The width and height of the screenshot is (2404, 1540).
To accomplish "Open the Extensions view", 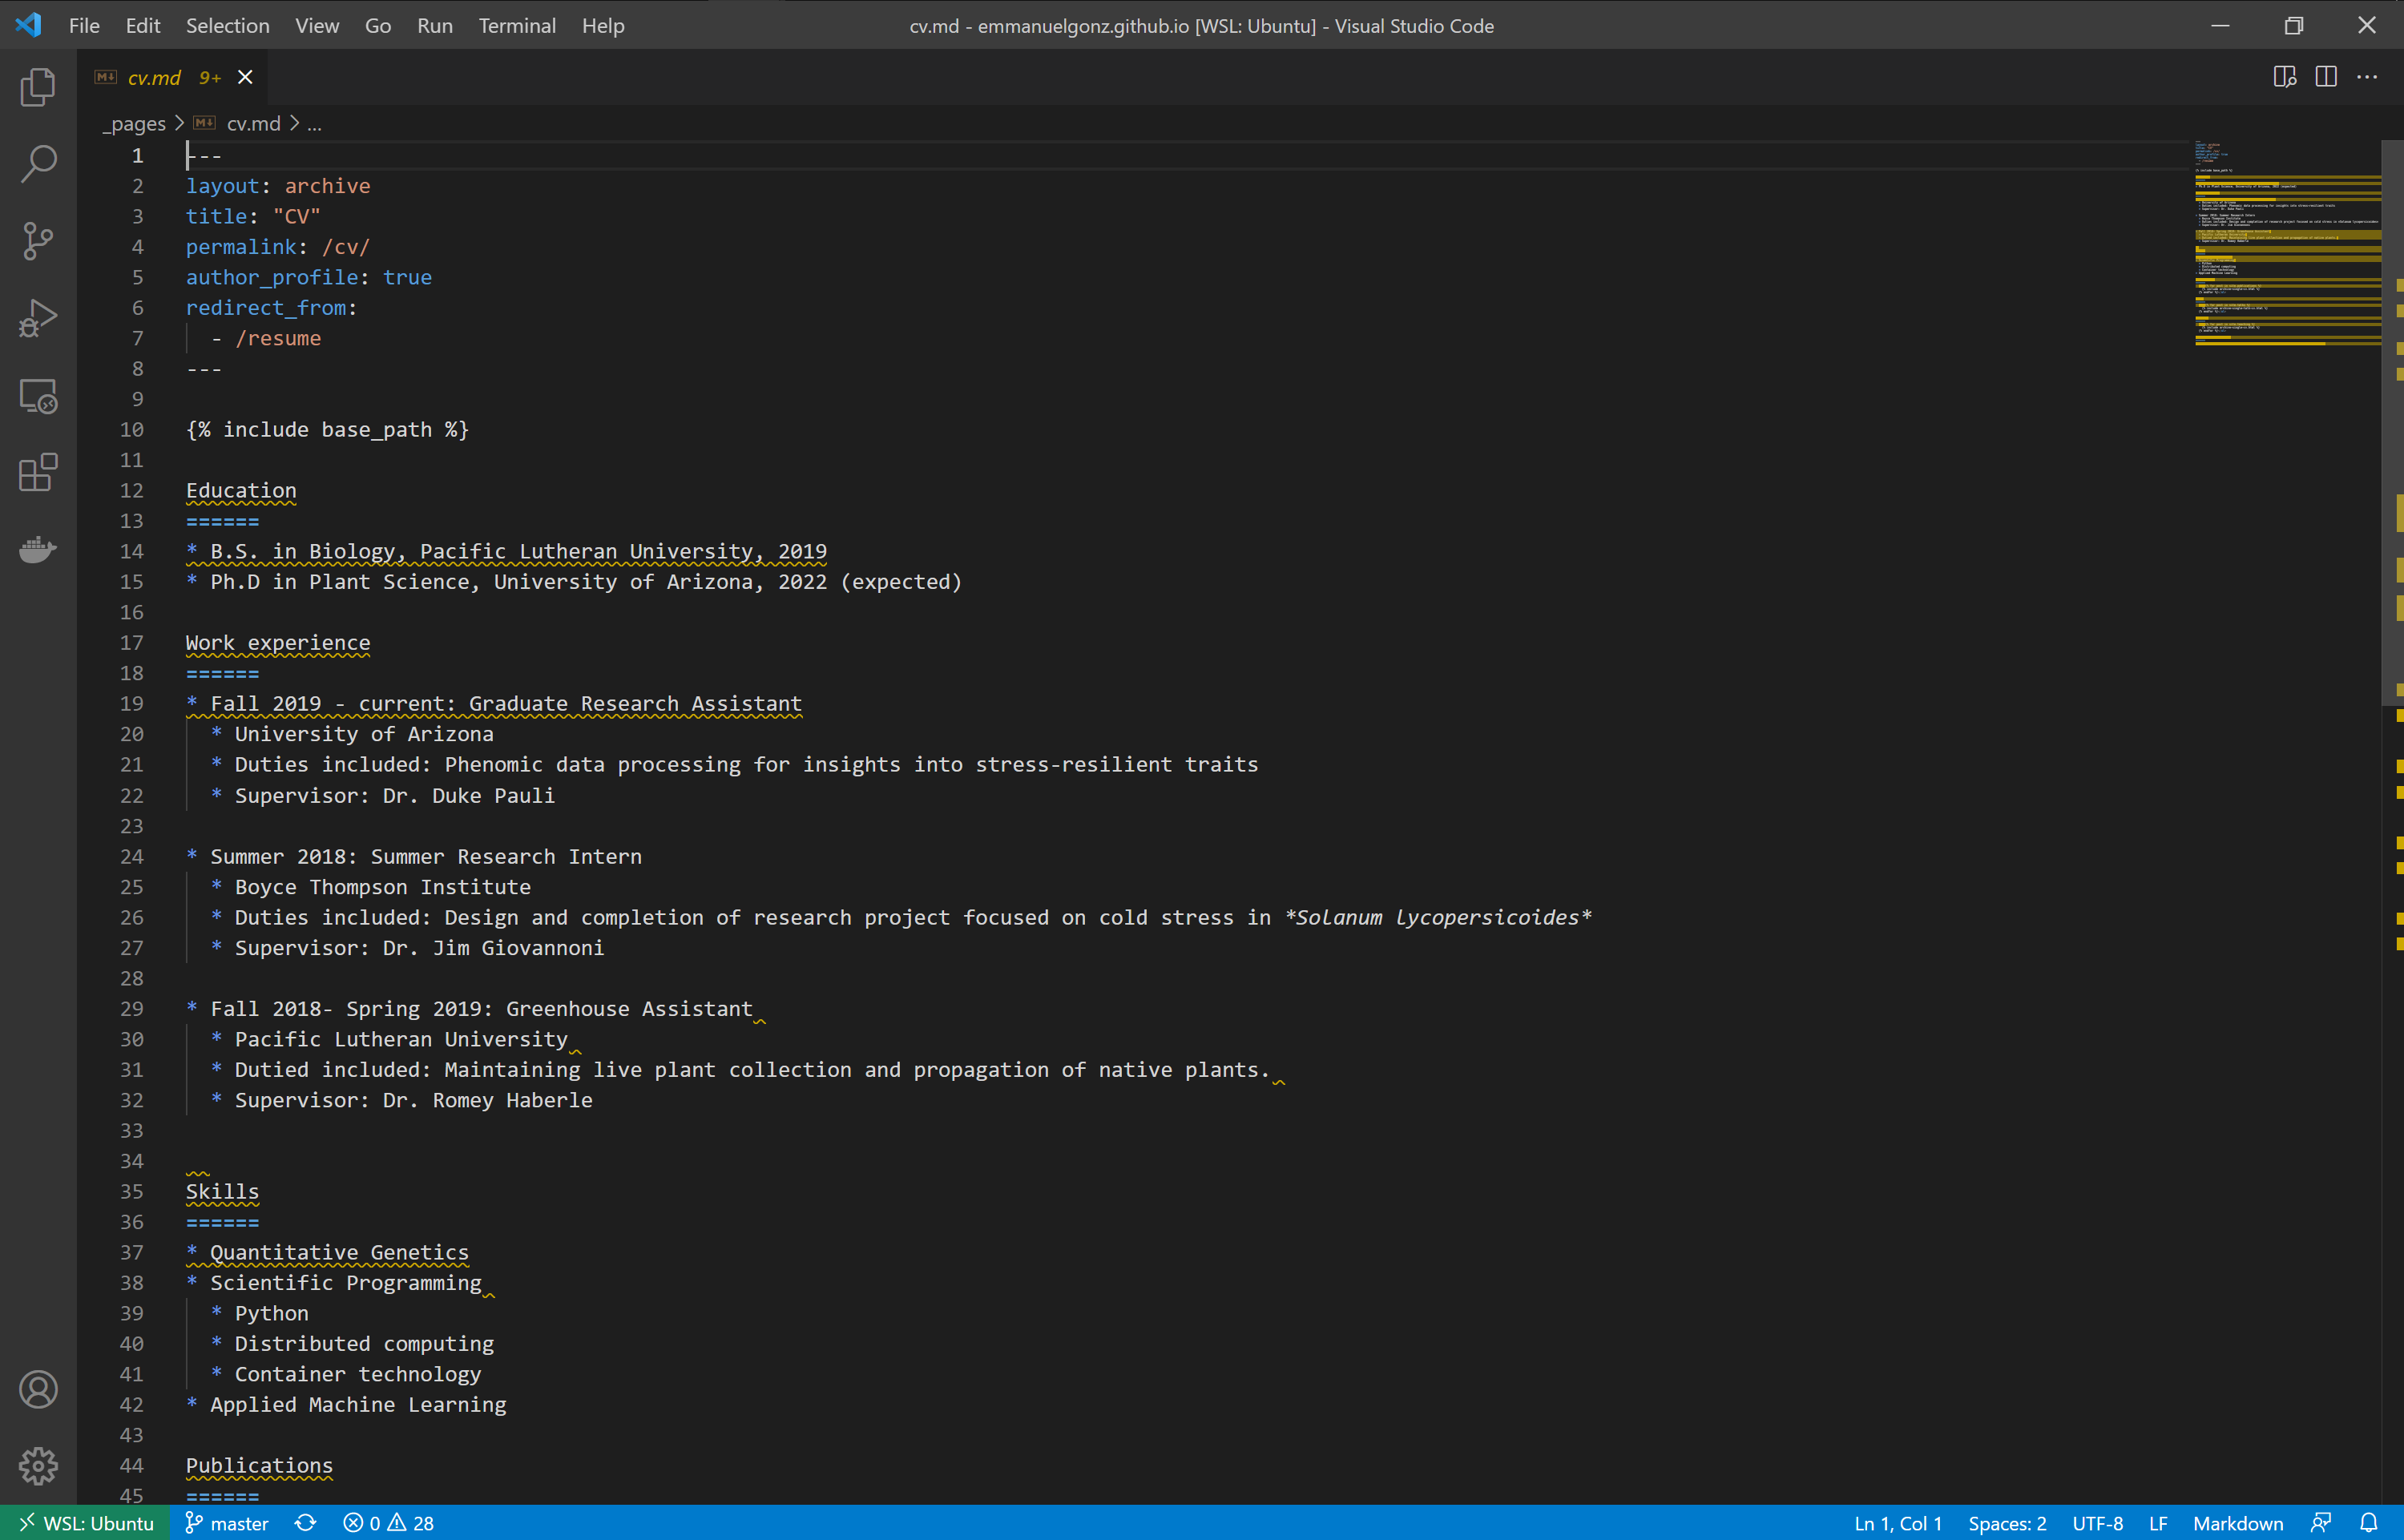I will [x=38, y=473].
